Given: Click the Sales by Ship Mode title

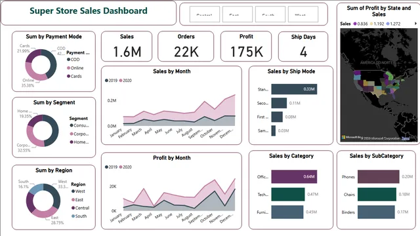Looking at the screenshot, I should pos(291,71).
